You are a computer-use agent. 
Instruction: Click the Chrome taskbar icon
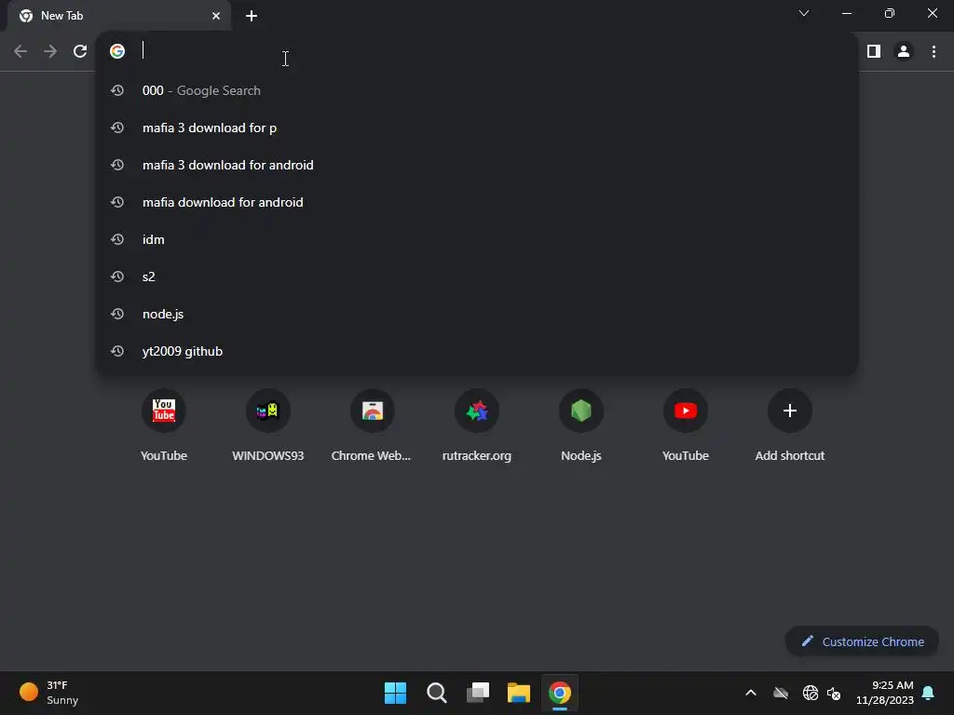(560, 693)
